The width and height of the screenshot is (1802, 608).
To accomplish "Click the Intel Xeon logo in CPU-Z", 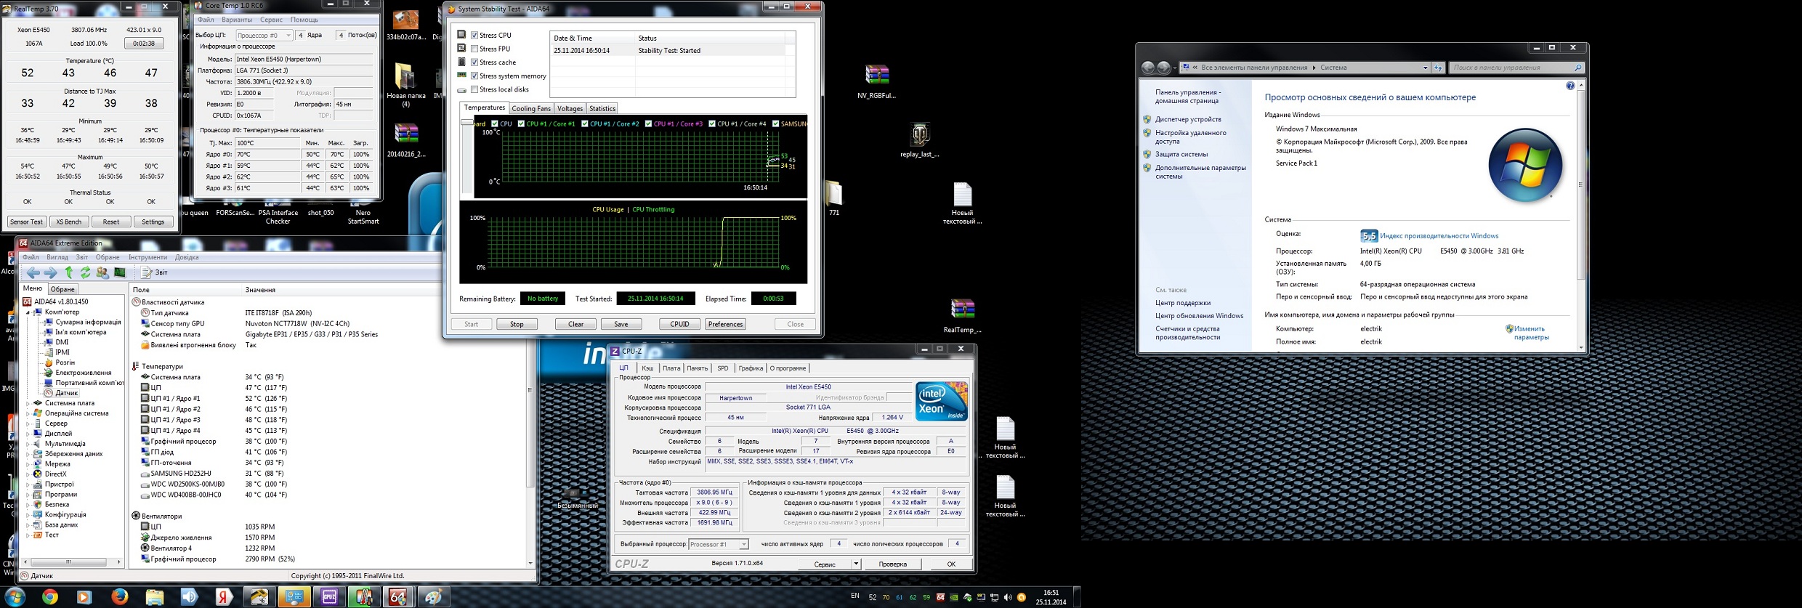I will (x=942, y=401).
